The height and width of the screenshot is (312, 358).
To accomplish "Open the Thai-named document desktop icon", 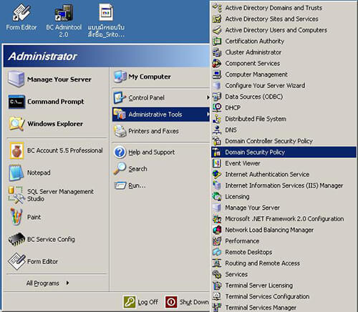I will [x=106, y=12].
